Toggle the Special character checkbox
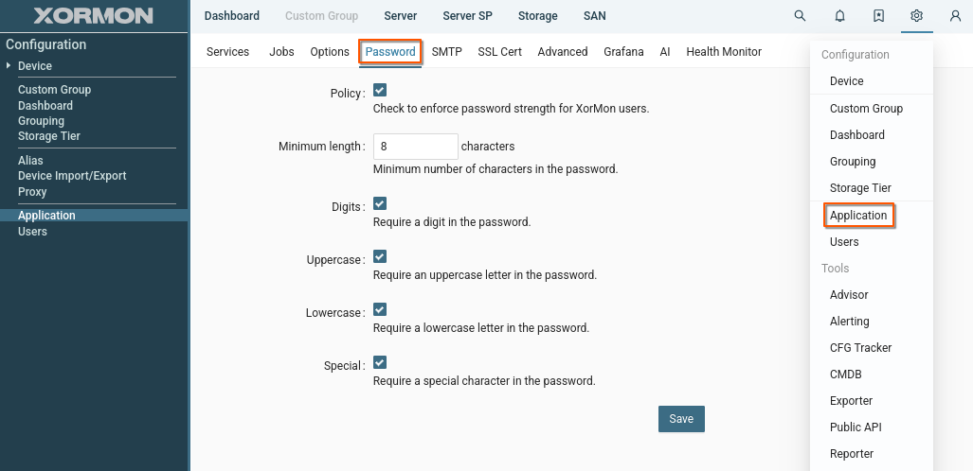The image size is (973, 471). tap(380, 362)
